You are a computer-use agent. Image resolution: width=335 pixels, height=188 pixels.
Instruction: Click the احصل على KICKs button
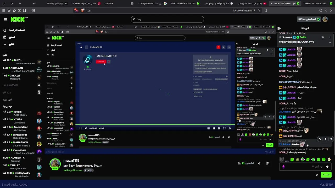tap(309, 19)
